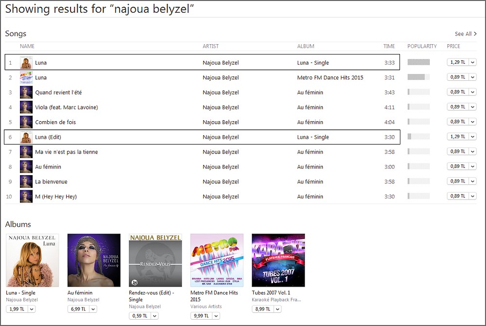Open See All songs link
486x326 pixels.
[x=466, y=34]
